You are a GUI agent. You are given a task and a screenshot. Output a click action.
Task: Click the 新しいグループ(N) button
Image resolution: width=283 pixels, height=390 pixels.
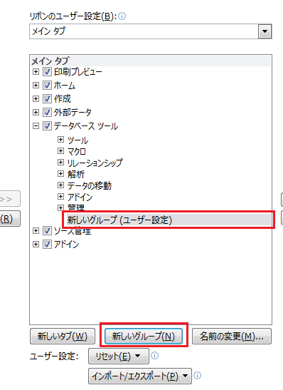pyautogui.click(x=144, y=337)
